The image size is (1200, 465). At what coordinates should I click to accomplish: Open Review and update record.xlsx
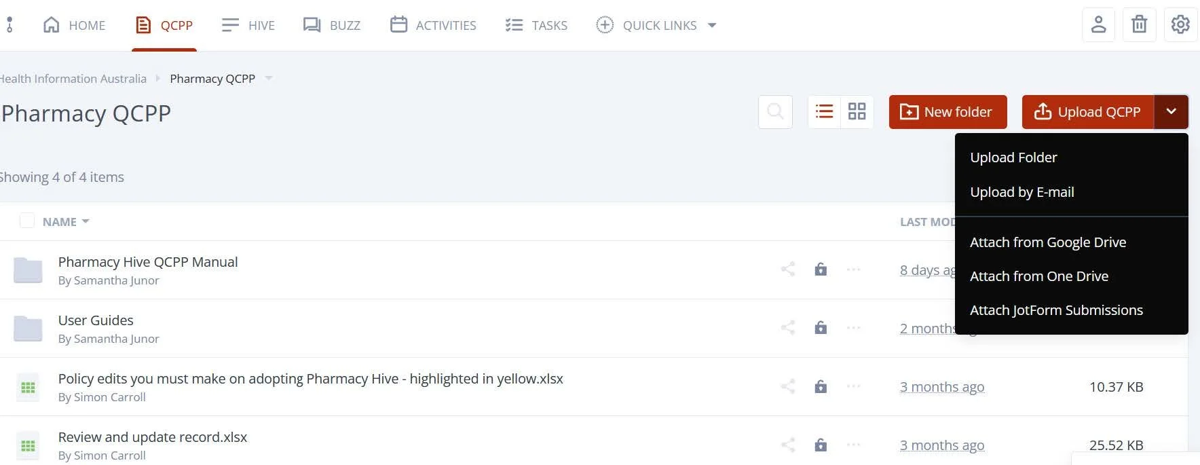[x=153, y=437]
